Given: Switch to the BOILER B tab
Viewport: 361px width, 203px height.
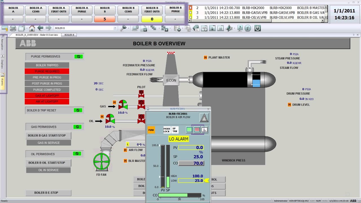Looking at the screenshot, I should tap(69, 35).
